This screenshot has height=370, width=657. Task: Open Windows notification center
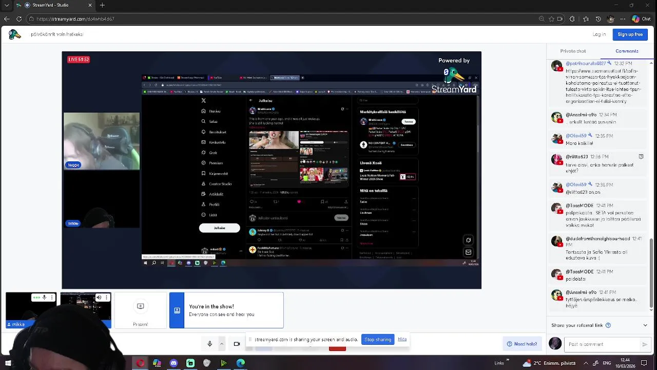tap(644, 363)
